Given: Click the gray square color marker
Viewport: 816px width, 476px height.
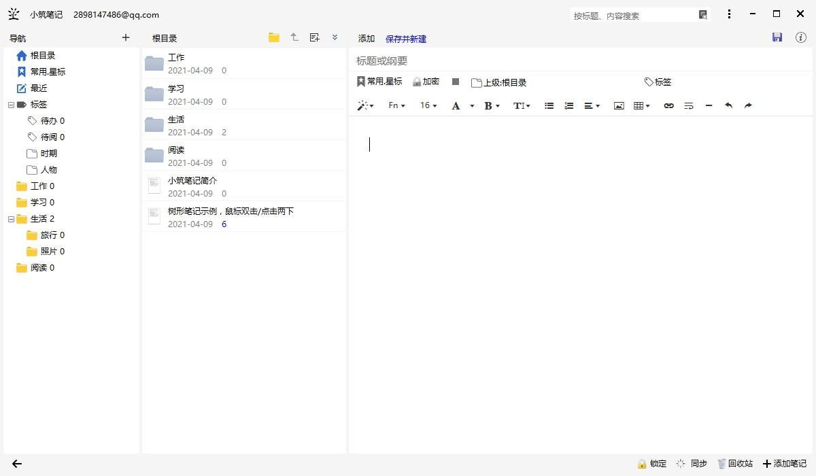Looking at the screenshot, I should 456,82.
